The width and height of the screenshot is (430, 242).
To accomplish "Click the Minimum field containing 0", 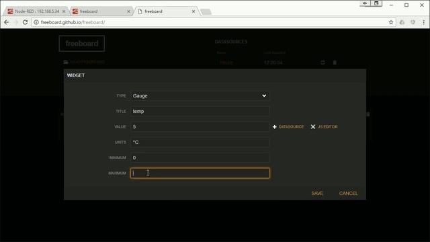I will (x=200, y=157).
